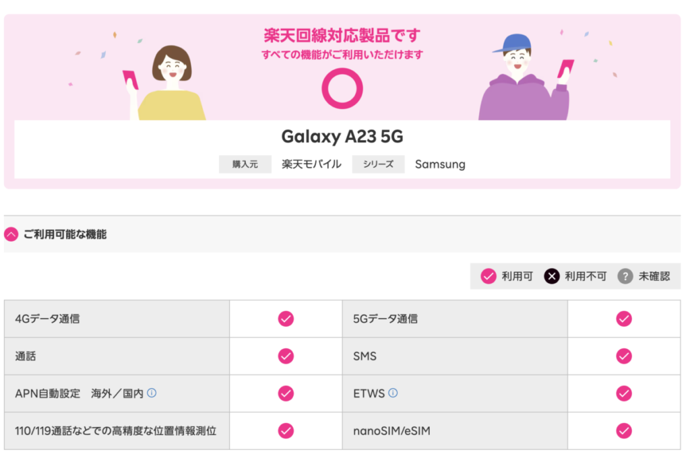This screenshot has height=458, width=690.
Task: Click the Samsung series text
Action: [x=440, y=164]
